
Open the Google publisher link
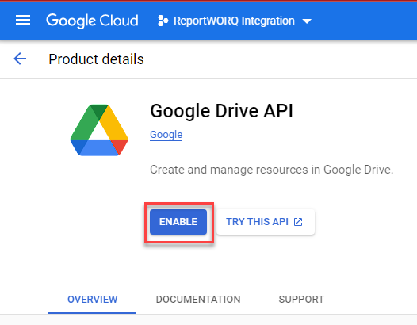(x=166, y=135)
